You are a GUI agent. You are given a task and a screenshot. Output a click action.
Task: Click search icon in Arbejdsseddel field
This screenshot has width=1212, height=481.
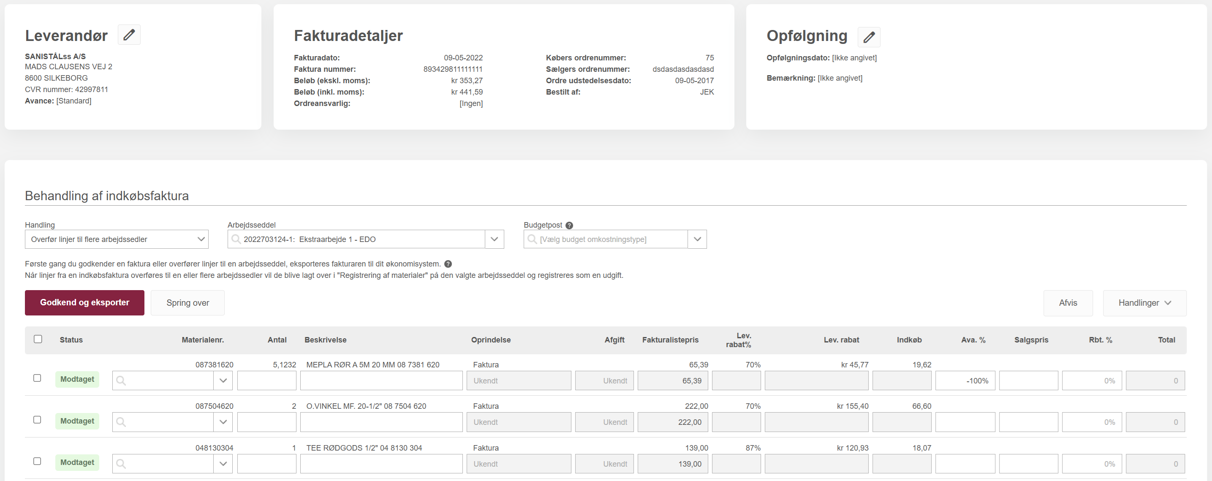pos(236,239)
